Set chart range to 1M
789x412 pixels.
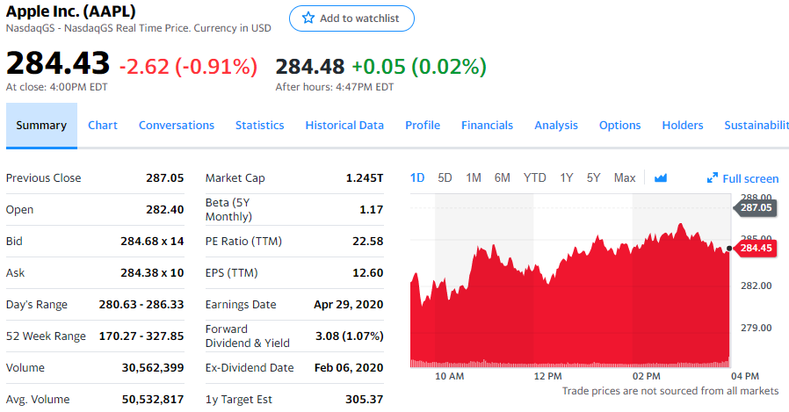click(474, 177)
